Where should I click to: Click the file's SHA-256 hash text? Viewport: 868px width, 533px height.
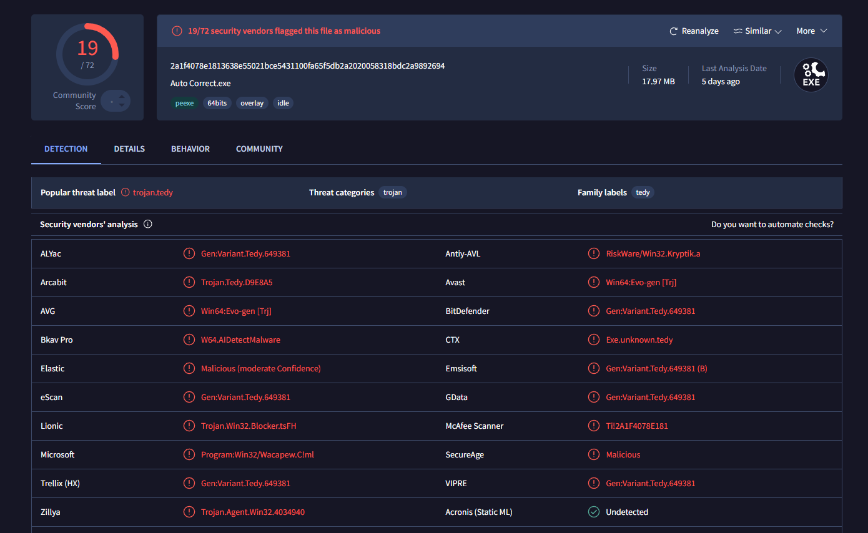307,66
